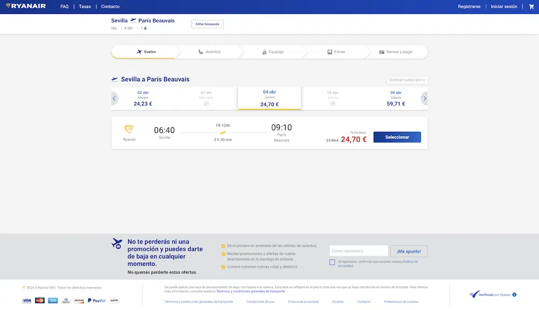Viewport: 539px width, 310px height.
Task: Click the Mastercard payment icon
Action: coord(40,300)
